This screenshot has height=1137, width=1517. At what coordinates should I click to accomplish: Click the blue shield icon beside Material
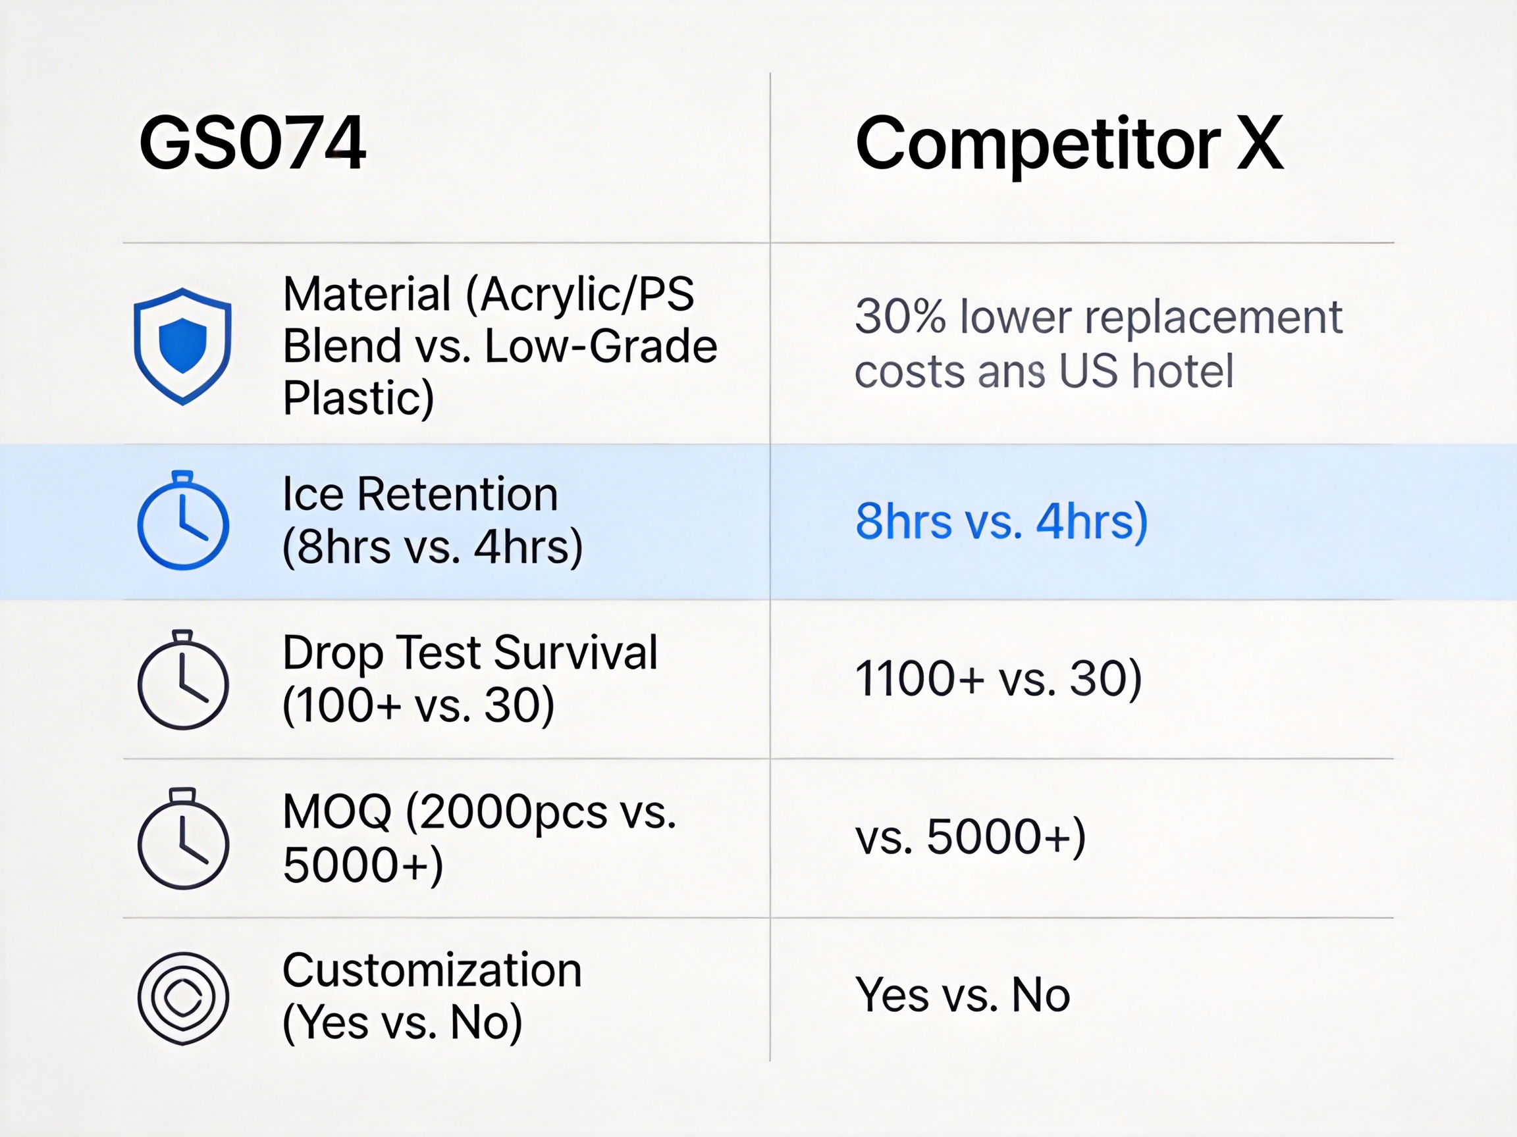point(182,346)
